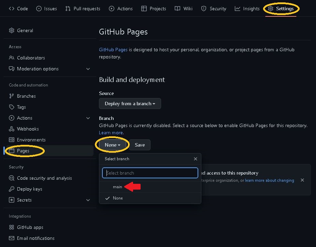Open the Pull requests tab

click(83, 9)
